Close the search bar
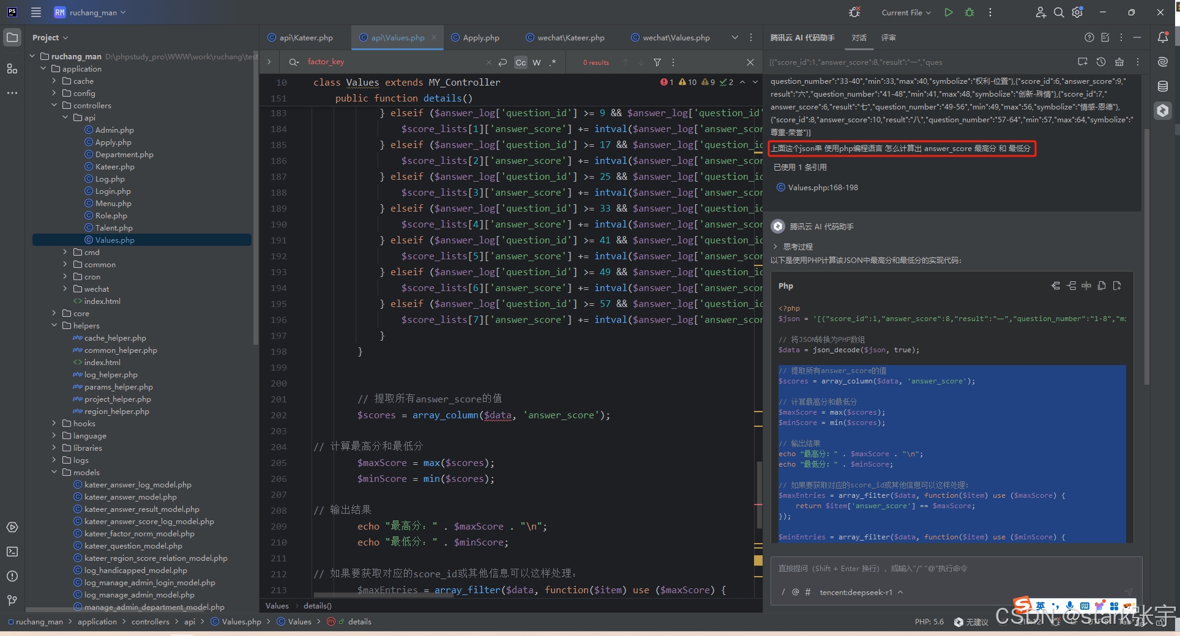This screenshot has width=1180, height=636. coord(750,62)
